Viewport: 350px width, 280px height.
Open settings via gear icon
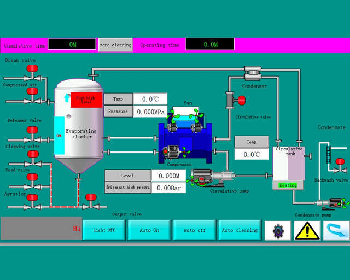[278, 231]
